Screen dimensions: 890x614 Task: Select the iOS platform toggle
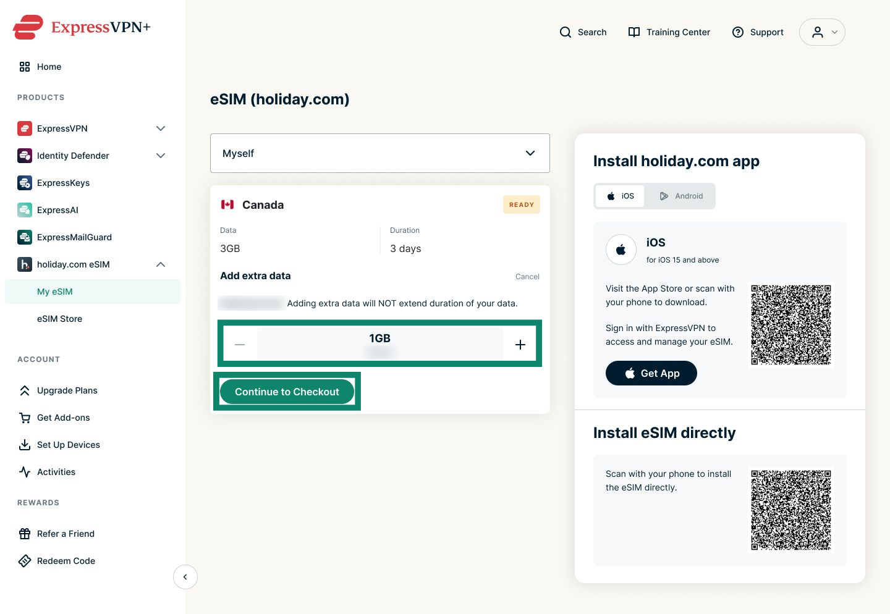[x=620, y=196]
